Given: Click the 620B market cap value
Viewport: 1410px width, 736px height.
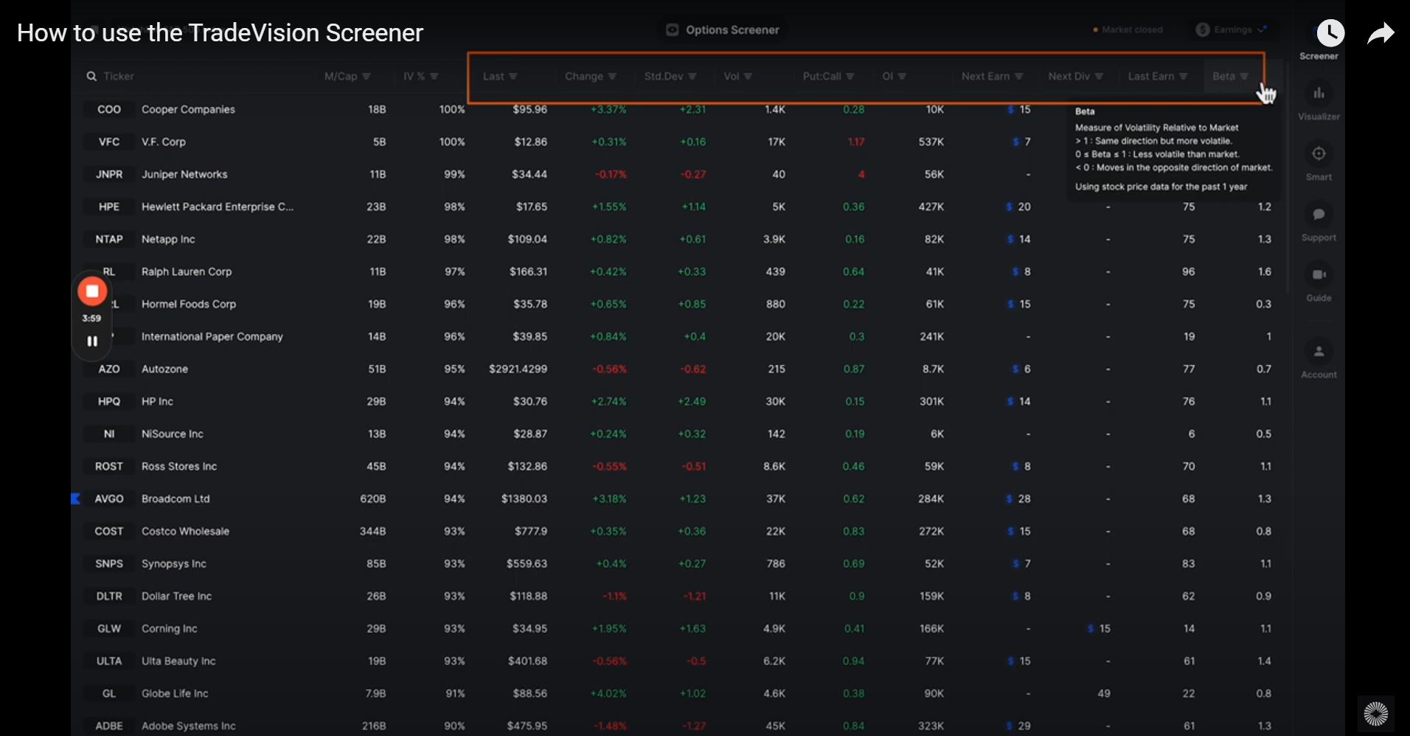Looking at the screenshot, I should (x=372, y=499).
